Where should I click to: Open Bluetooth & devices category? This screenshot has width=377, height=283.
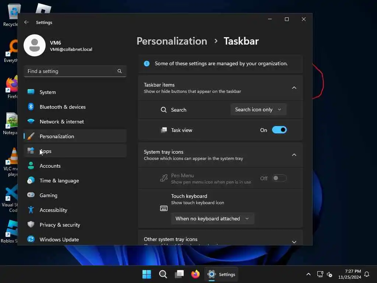coord(75,107)
